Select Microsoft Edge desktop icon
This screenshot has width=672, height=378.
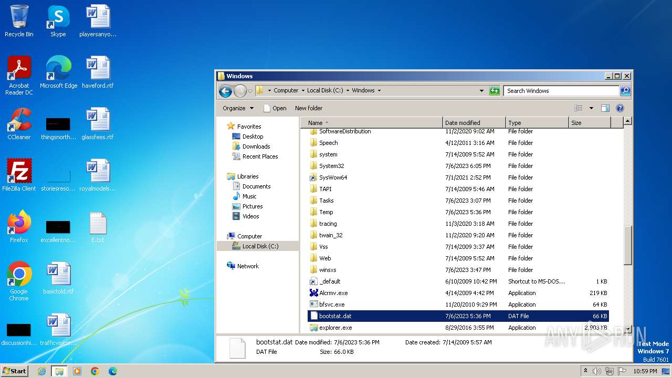[58, 72]
